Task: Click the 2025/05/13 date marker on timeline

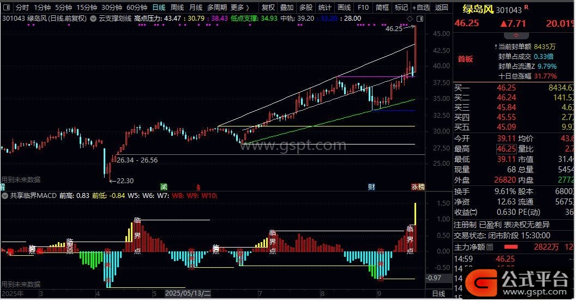Action: coord(188,293)
